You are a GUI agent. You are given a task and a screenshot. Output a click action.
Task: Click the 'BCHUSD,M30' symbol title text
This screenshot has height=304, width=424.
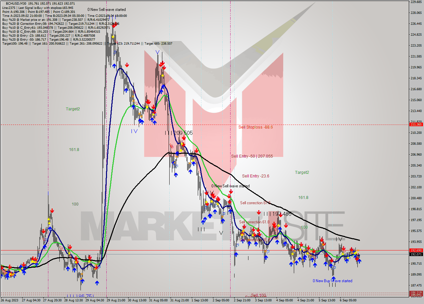coord(17,3)
